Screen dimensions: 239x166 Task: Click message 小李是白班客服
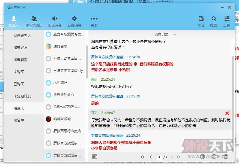click(x=104, y=148)
